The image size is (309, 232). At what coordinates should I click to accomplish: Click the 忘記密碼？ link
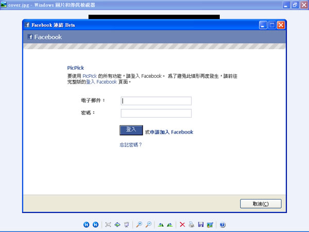pyautogui.click(x=131, y=145)
